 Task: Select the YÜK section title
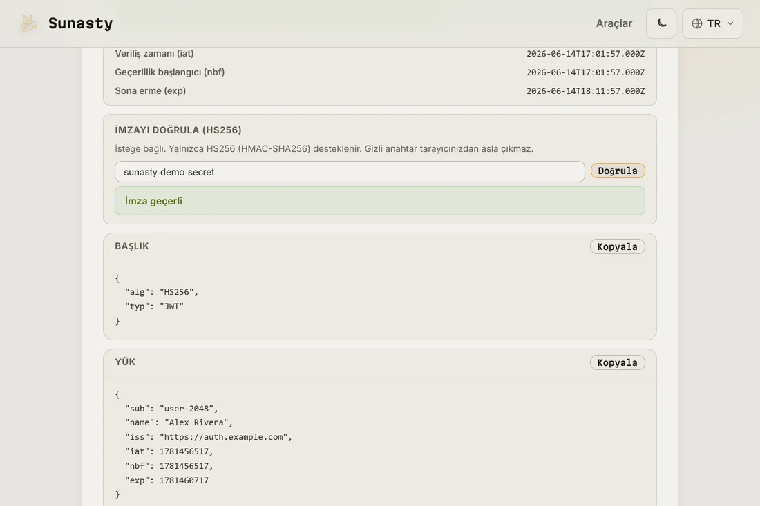125,362
